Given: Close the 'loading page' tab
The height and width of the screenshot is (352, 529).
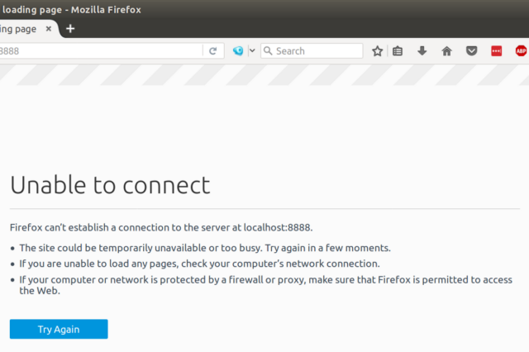Looking at the screenshot, I should [x=49, y=29].
